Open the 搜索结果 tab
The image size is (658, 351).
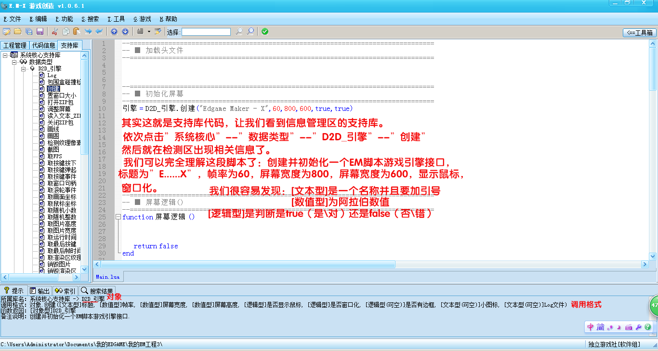(x=97, y=291)
